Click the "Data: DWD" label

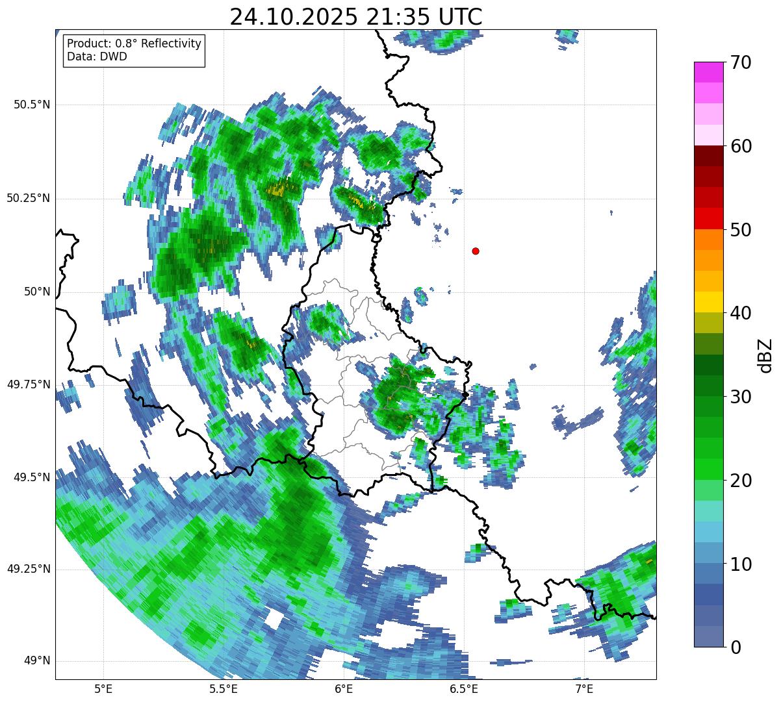(x=97, y=56)
